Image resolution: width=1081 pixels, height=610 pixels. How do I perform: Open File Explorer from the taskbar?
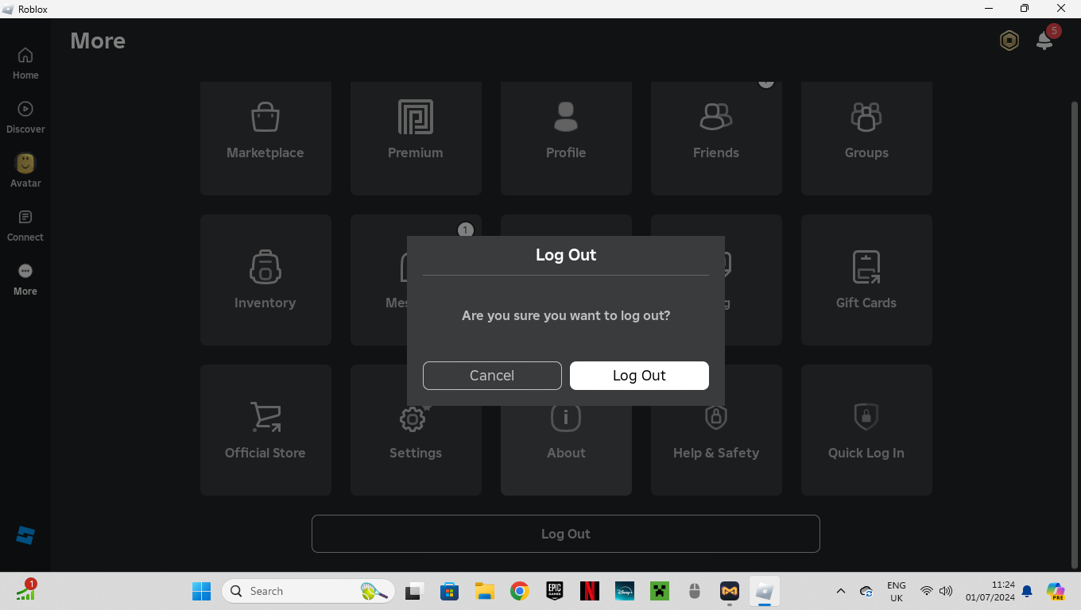coord(485,591)
